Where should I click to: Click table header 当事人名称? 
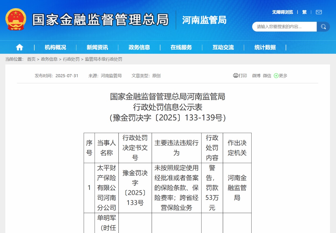click(107, 148)
